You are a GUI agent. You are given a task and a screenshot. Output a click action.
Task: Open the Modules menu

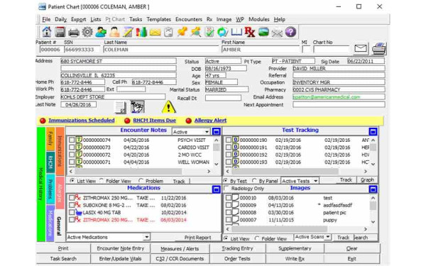coord(259,20)
